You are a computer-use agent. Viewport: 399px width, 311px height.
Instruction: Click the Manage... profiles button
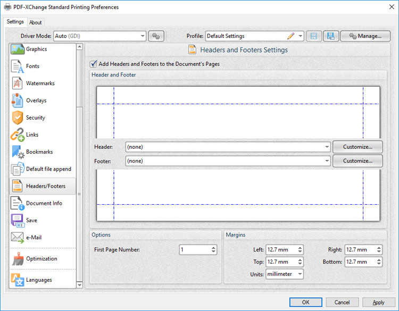click(365, 36)
